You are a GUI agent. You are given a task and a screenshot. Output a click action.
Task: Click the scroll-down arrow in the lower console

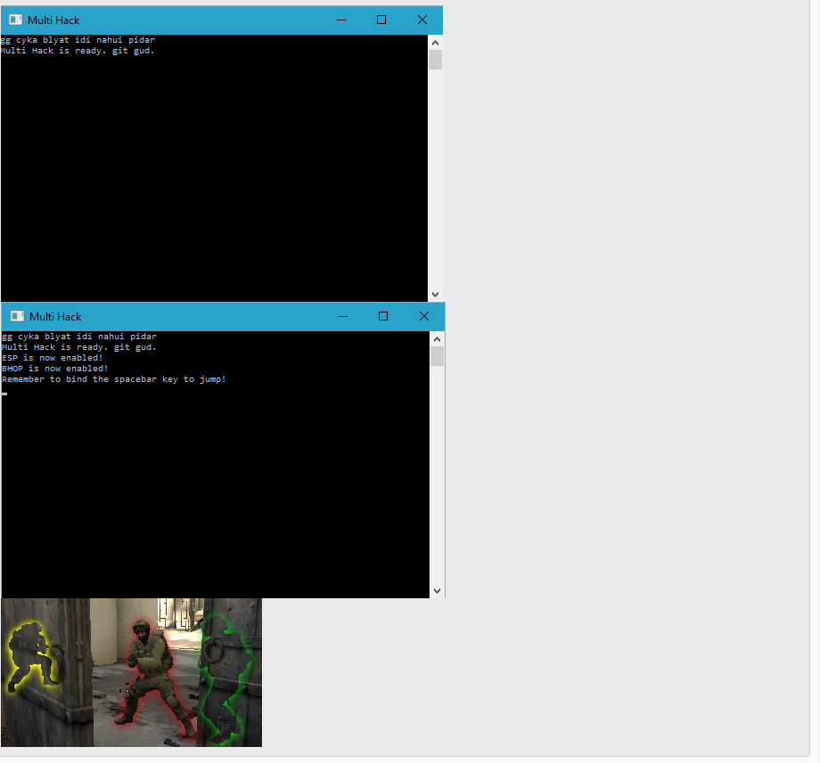(x=437, y=590)
